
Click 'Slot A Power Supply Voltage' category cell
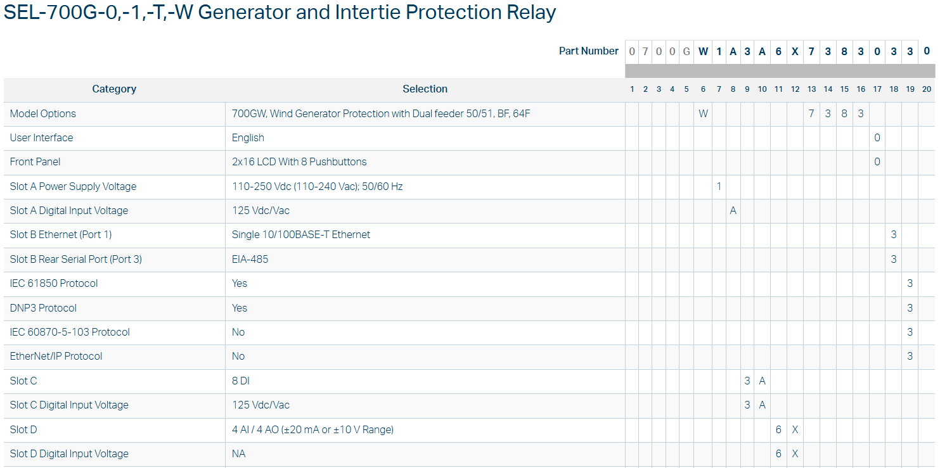point(114,187)
